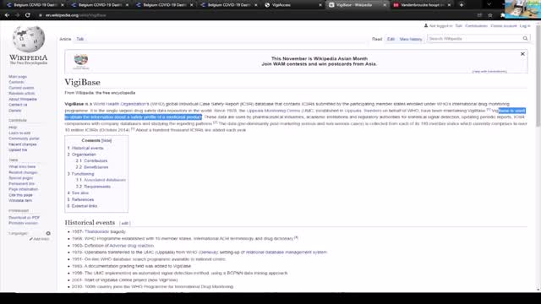Edit the Historical events section
The width and height of the screenshot is (541, 304).
tap(124, 223)
